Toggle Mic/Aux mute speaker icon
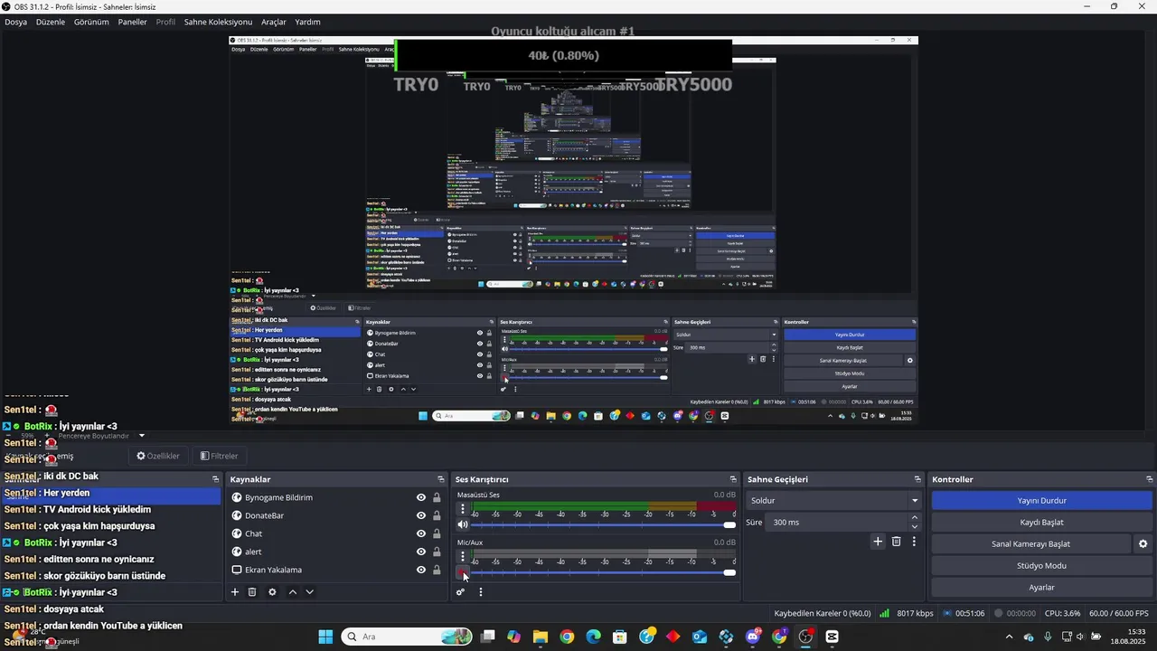The height and width of the screenshot is (651, 1157). pos(463,572)
